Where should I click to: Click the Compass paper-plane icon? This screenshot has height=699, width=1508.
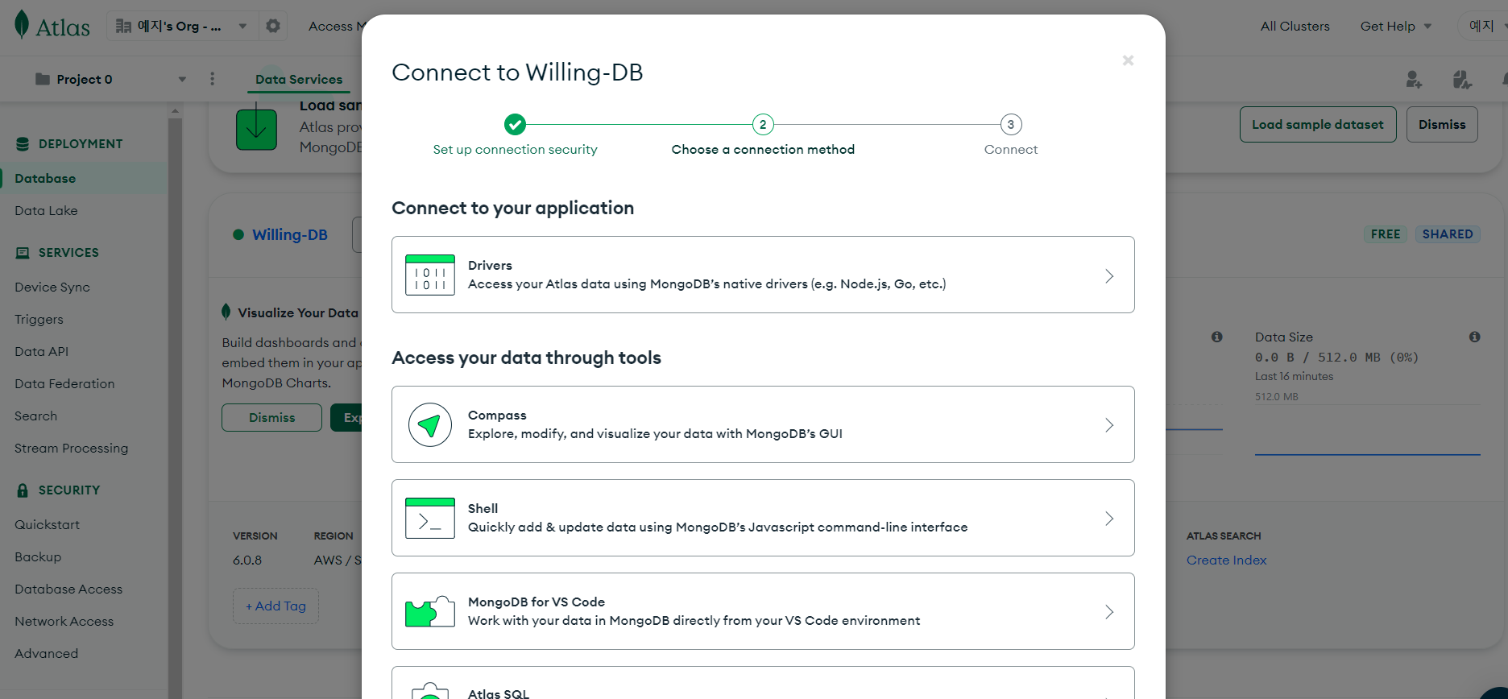[x=430, y=424]
